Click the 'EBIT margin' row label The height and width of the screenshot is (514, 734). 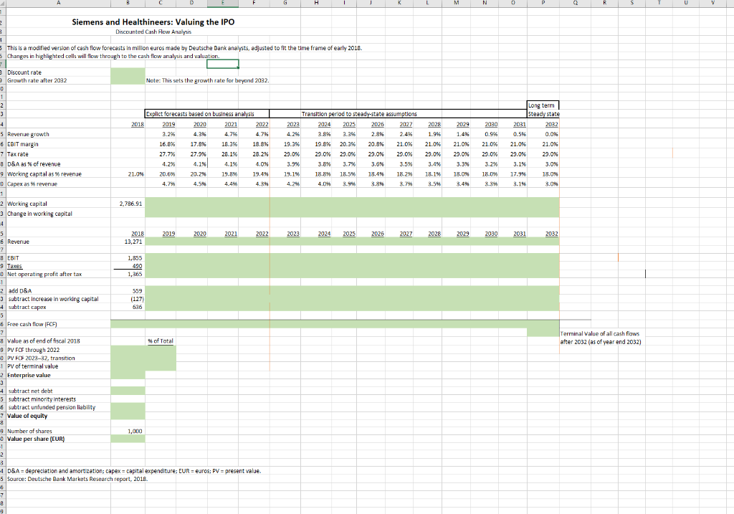(x=23, y=144)
